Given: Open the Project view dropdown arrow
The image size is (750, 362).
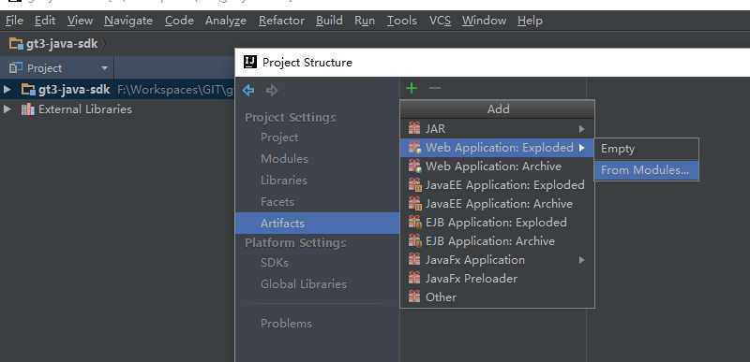Looking at the screenshot, I should 104,68.
